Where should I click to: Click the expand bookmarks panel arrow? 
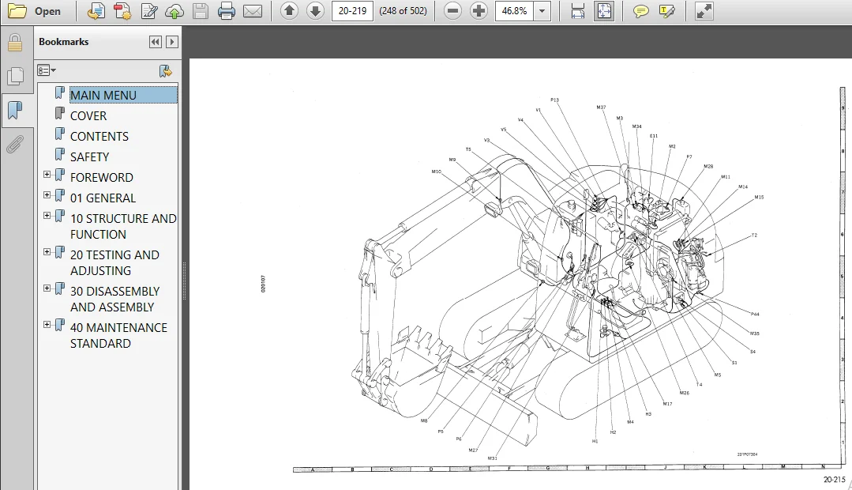pyautogui.click(x=171, y=42)
